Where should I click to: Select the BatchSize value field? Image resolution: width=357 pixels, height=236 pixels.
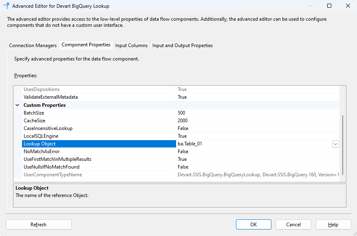pyautogui.click(x=257, y=113)
